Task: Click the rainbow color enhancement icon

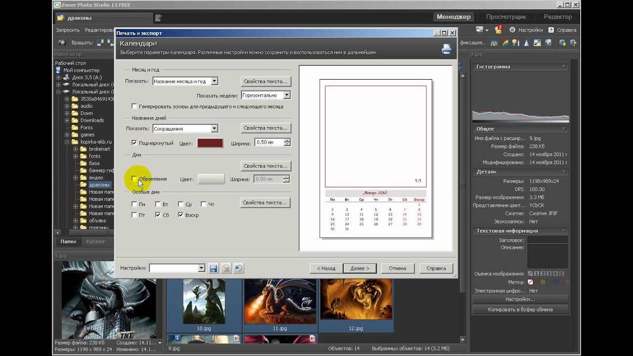Action: 506,43
